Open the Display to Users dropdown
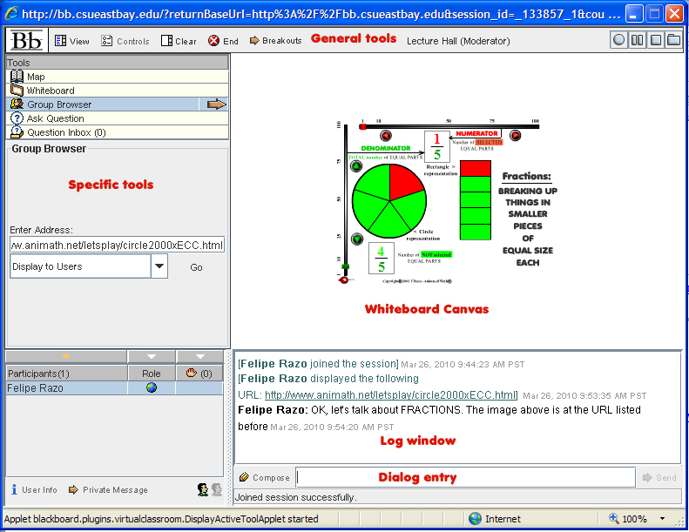Image resolution: width=689 pixels, height=532 pixels. (159, 266)
